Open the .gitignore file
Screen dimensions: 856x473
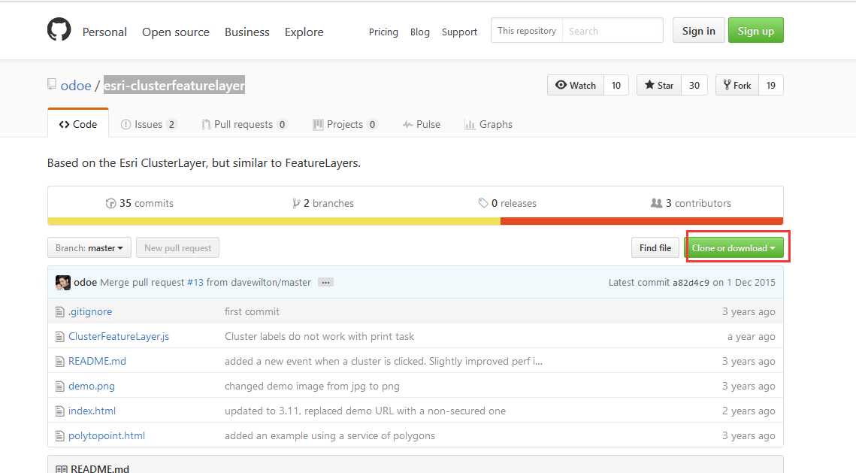[90, 312]
